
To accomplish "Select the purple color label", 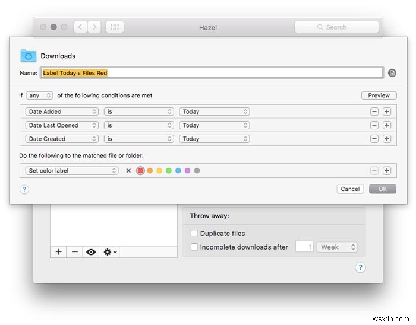I will click(188, 171).
